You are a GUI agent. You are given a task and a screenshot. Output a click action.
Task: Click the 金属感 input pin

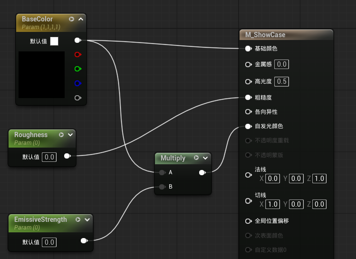click(x=249, y=64)
